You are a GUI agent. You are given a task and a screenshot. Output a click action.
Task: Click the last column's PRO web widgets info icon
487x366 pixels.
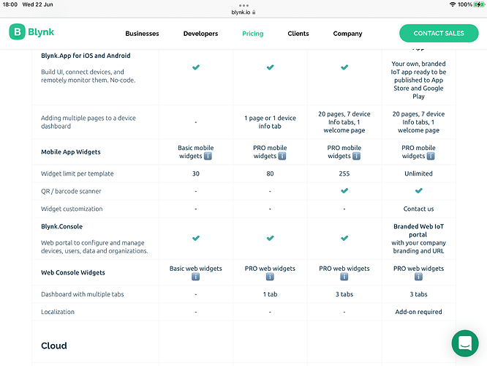pos(418,277)
